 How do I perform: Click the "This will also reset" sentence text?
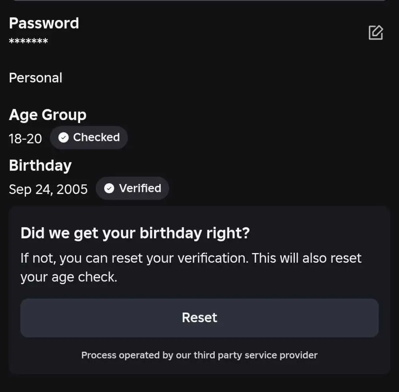tap(306, 258)
